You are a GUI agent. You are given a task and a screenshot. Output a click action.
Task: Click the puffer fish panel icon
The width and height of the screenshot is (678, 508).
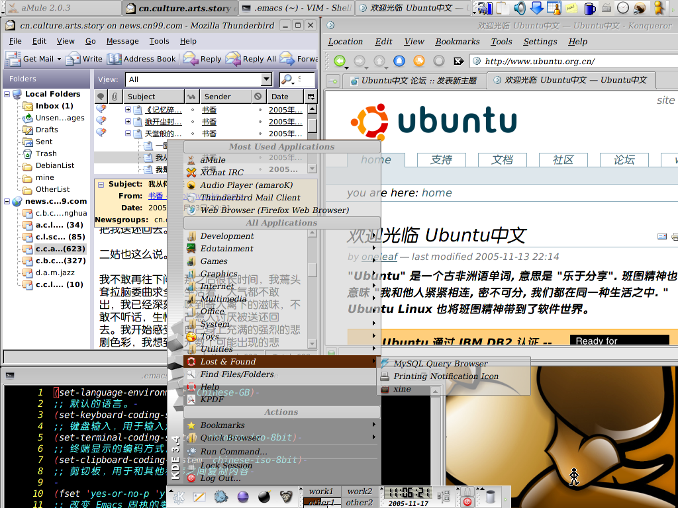coord(221,497)
